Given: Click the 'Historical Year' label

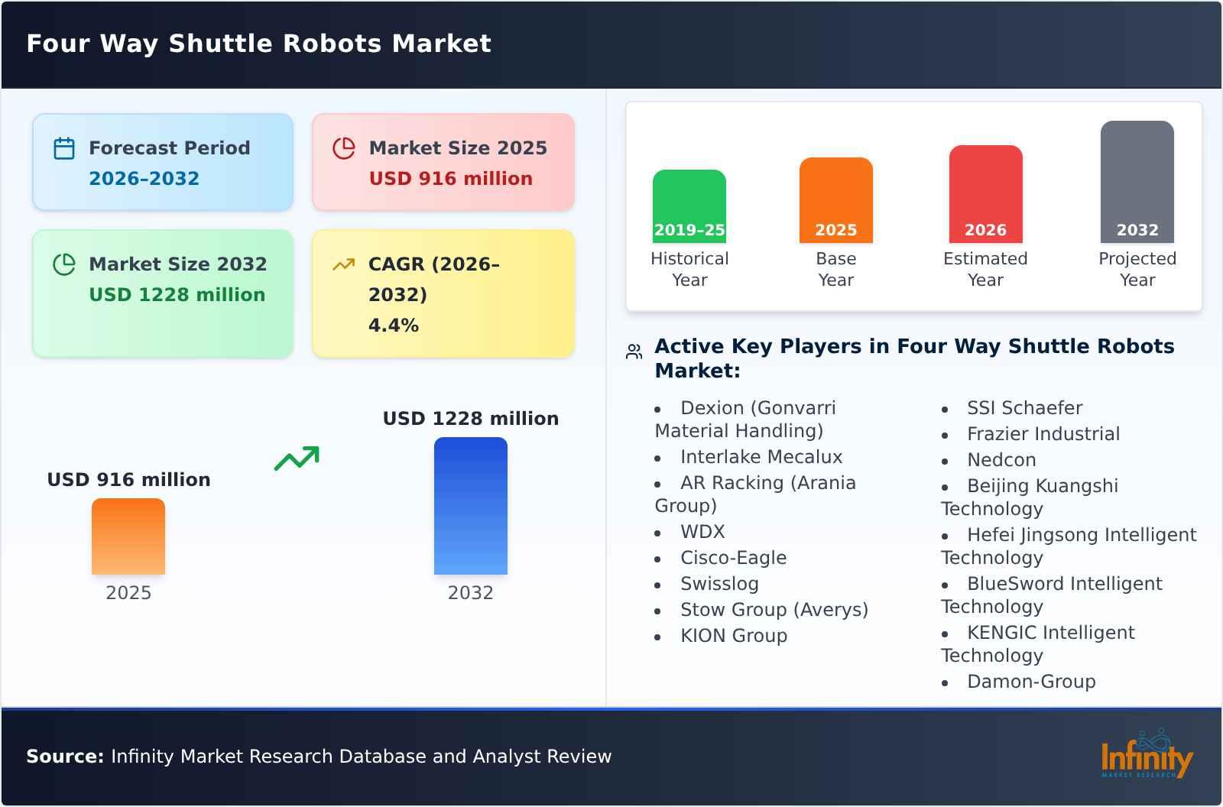Looking at the screenshot, I should pyautogui.click(x=689, y=269).
